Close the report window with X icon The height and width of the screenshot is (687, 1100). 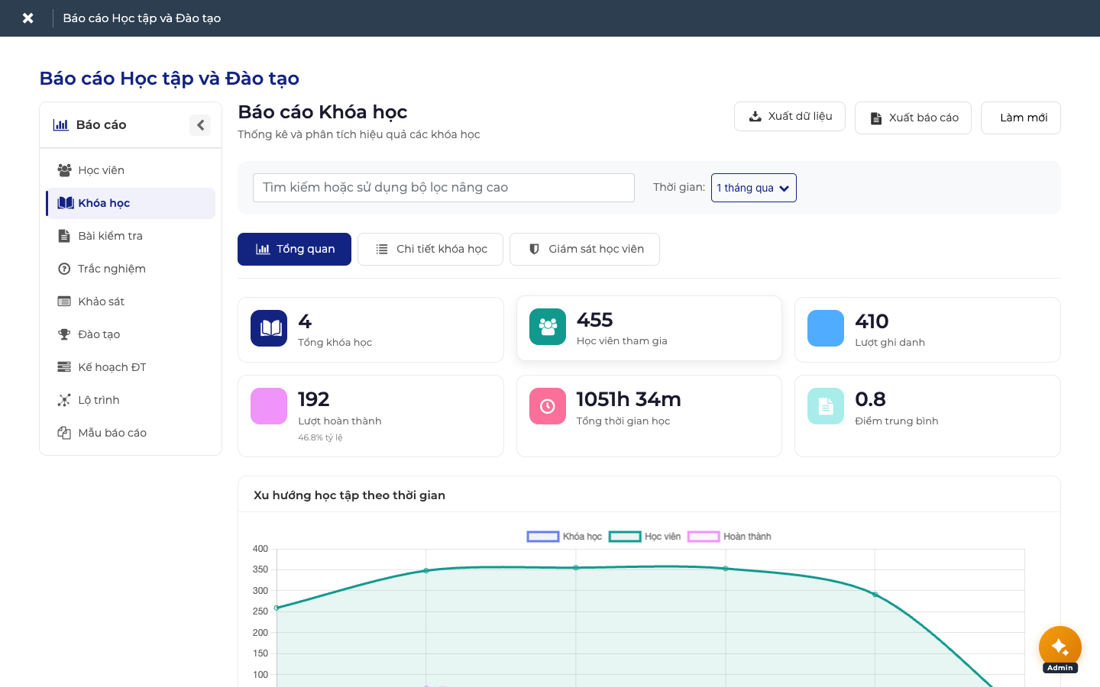pyautogui.click(x=27, y=18)
